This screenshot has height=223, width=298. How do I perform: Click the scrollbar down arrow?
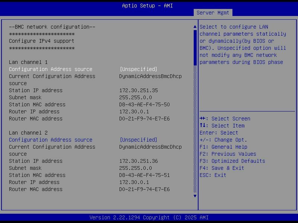pyautogui.click(x=195, y=196)
